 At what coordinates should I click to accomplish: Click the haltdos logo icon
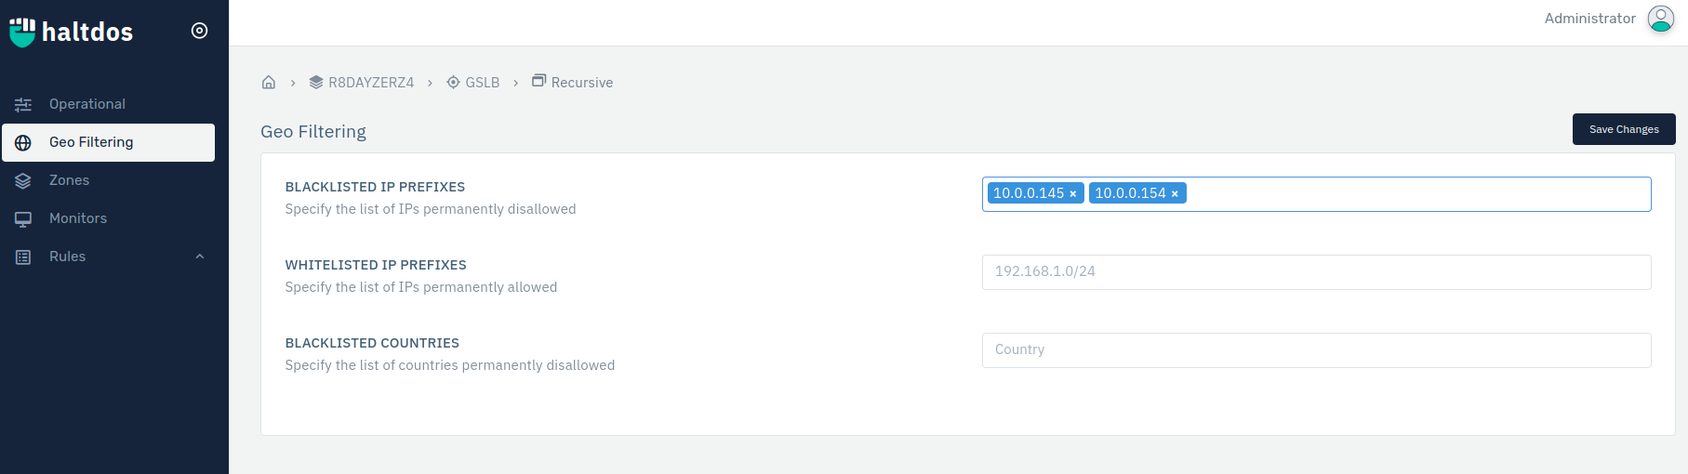pos(22,32)
